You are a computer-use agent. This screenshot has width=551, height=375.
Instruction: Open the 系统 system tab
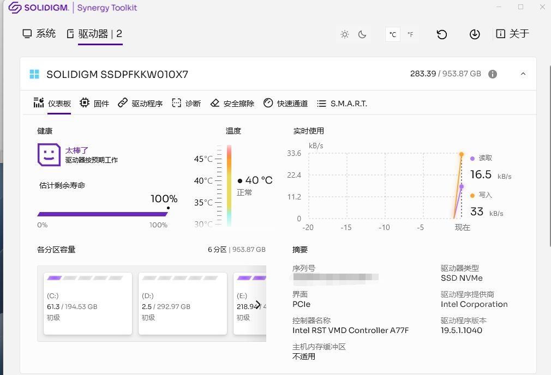(x=39, y=34)
